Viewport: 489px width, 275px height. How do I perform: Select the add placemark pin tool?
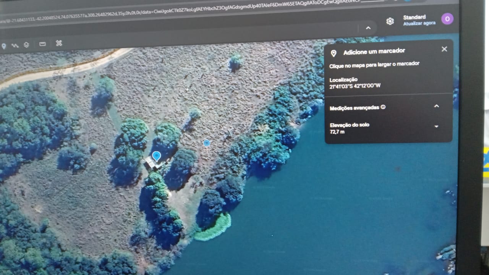click(x=4, y=46)
